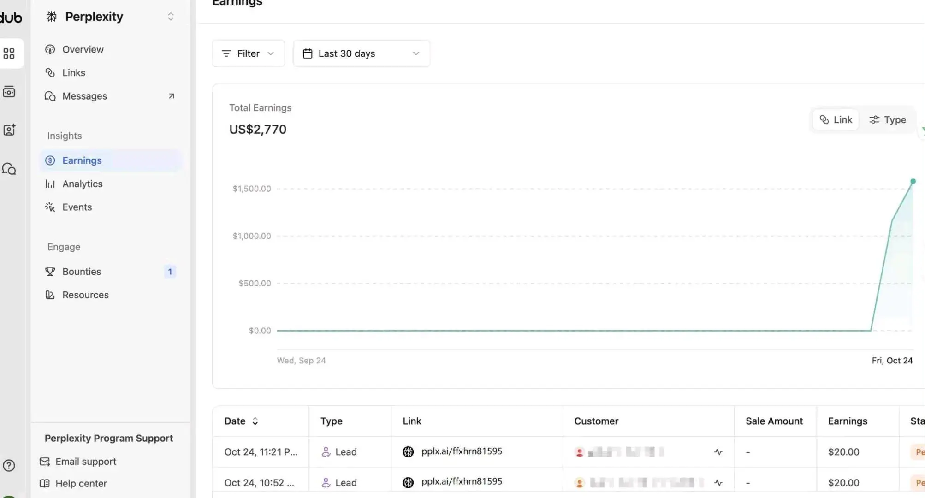Click the add-contact icon in left rail

click(9, 130)
